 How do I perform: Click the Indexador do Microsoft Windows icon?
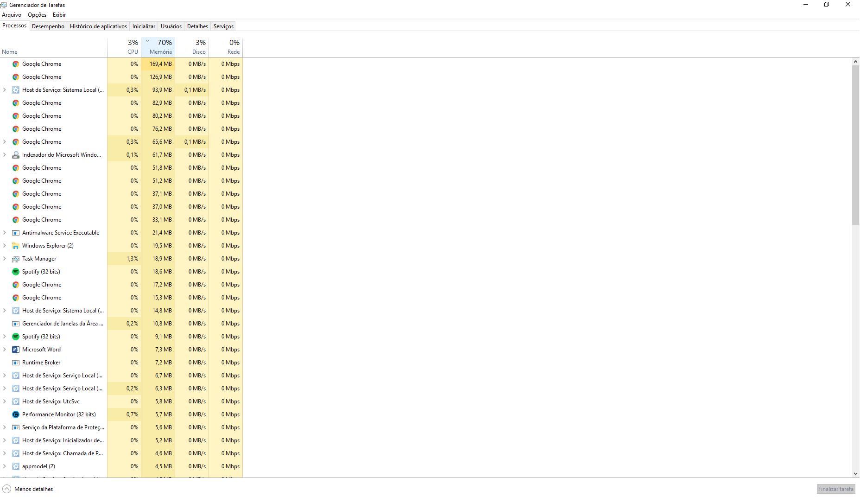[x=16, y=155]
